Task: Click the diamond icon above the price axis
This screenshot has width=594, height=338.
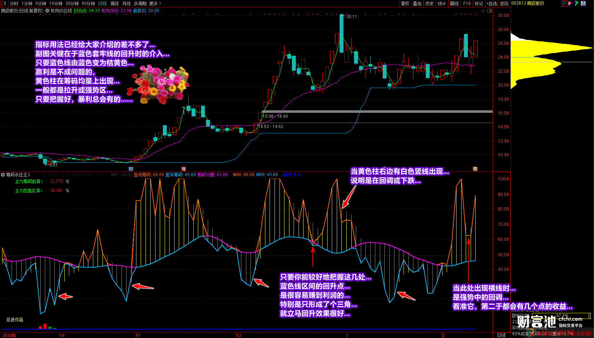Action: [483, 11]
